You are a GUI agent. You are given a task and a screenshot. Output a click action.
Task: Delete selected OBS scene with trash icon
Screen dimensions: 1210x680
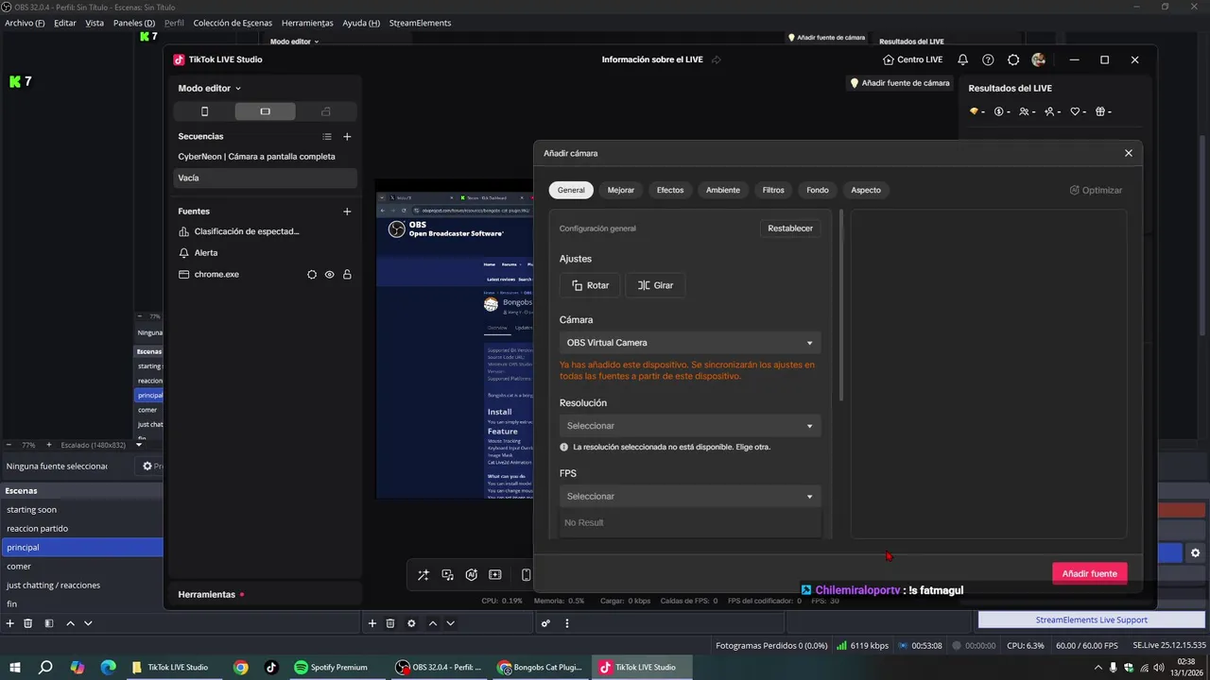(28, 623)
